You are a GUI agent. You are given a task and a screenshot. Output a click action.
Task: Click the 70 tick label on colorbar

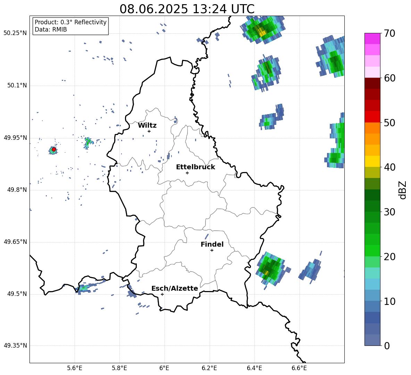click(x=389, y=33)
